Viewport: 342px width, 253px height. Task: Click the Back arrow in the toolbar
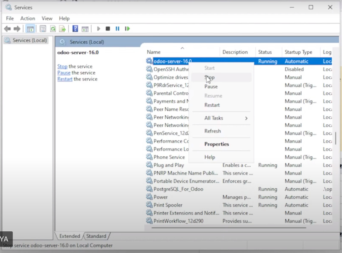7,29
